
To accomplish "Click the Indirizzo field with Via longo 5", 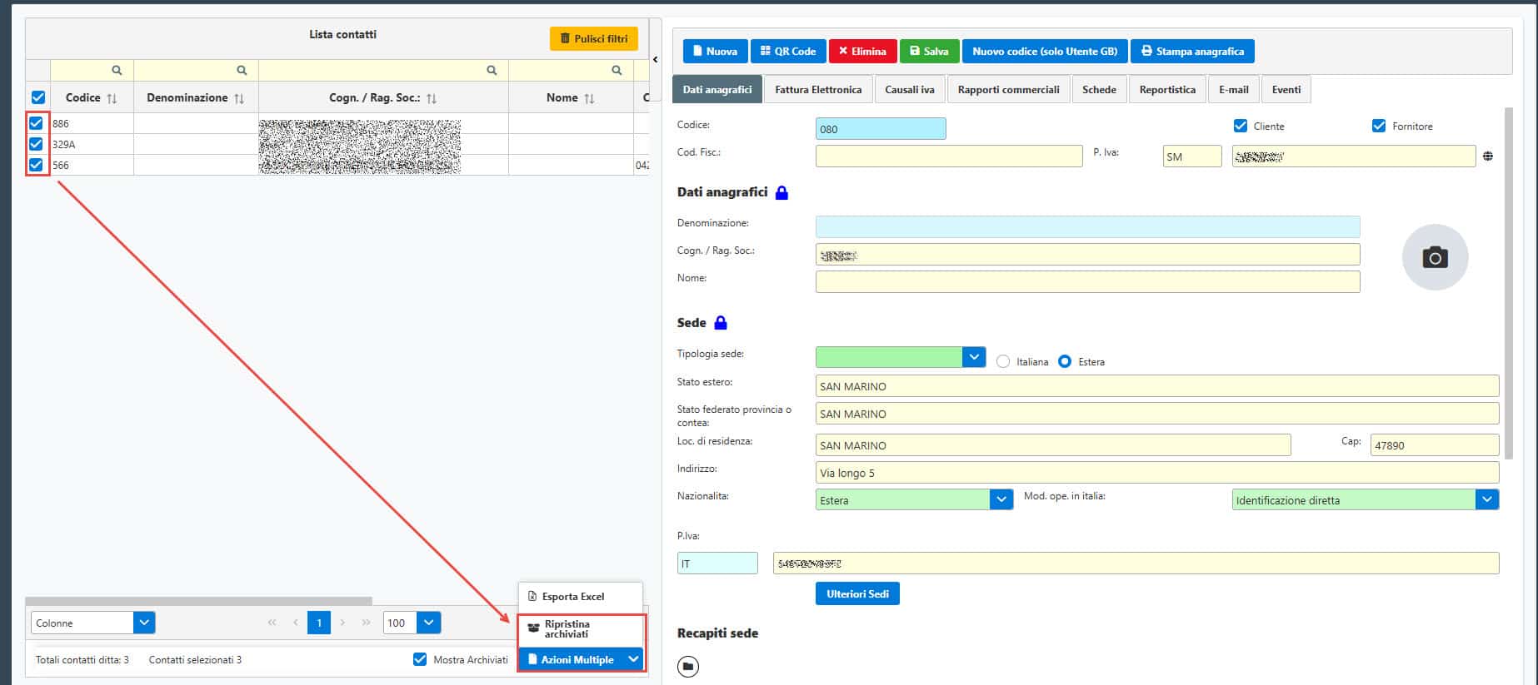I will (x=1156, y=473).
